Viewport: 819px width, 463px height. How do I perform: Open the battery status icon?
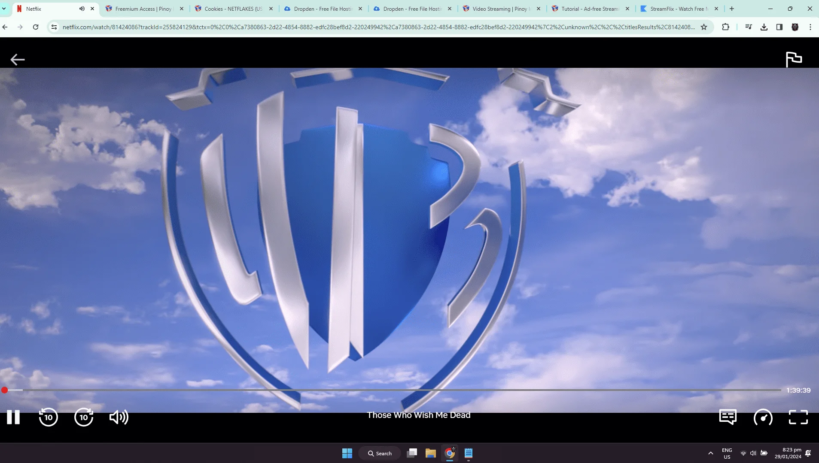click(764, 453)
